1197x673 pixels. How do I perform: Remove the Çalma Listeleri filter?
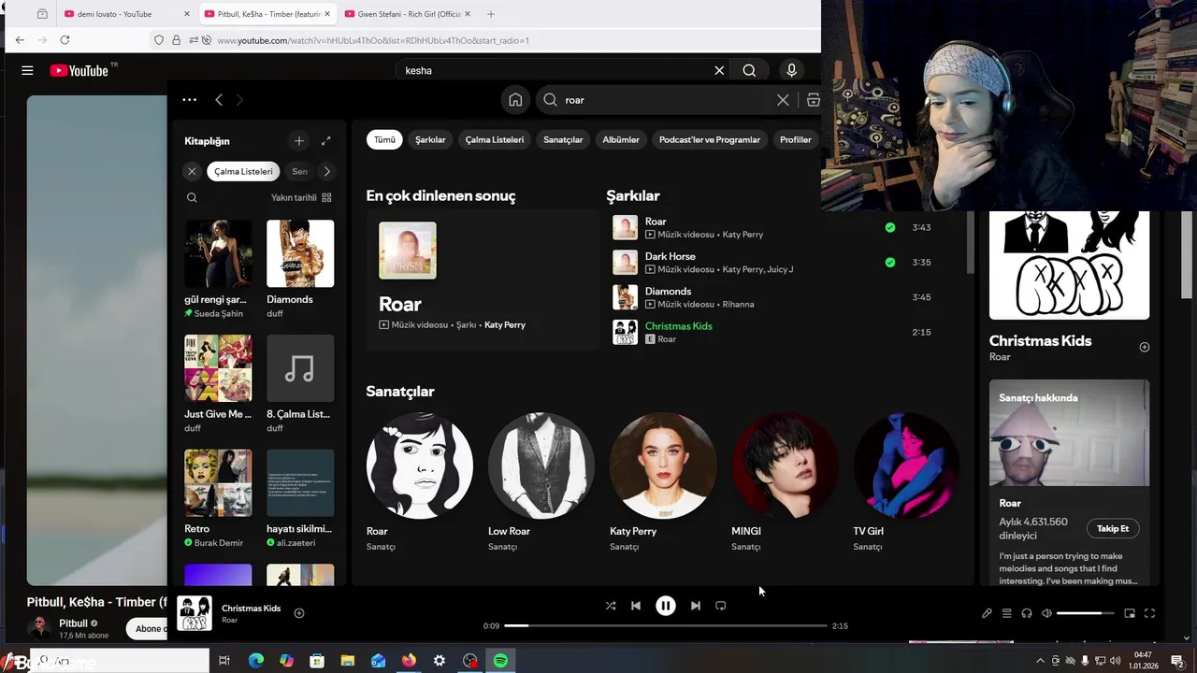[x=192, y=171]
